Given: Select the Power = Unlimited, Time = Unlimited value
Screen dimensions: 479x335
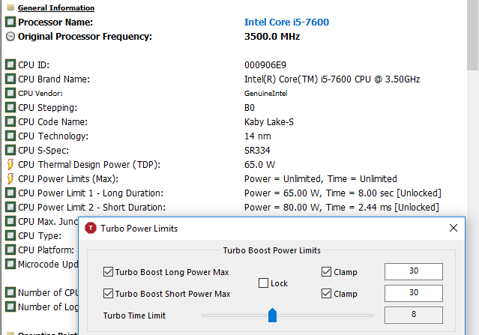Looking at the screenshot, I should [x=320, y=179].
